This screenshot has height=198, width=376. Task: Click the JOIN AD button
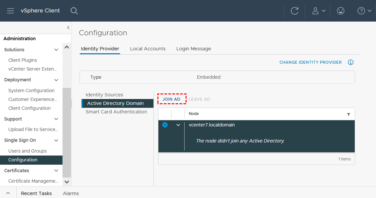coord(171,99)
